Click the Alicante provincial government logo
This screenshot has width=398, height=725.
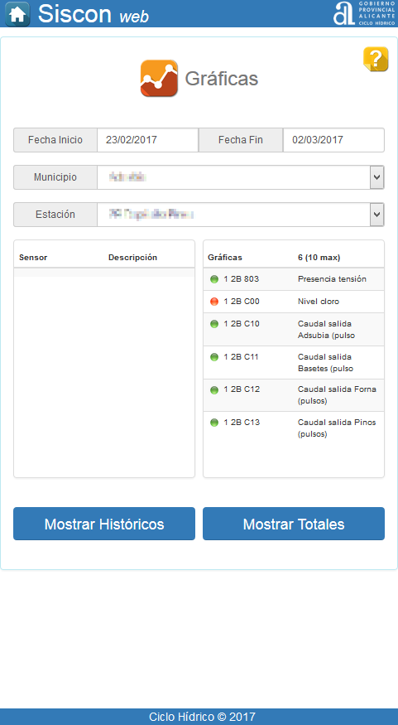[x=364, y=13]
